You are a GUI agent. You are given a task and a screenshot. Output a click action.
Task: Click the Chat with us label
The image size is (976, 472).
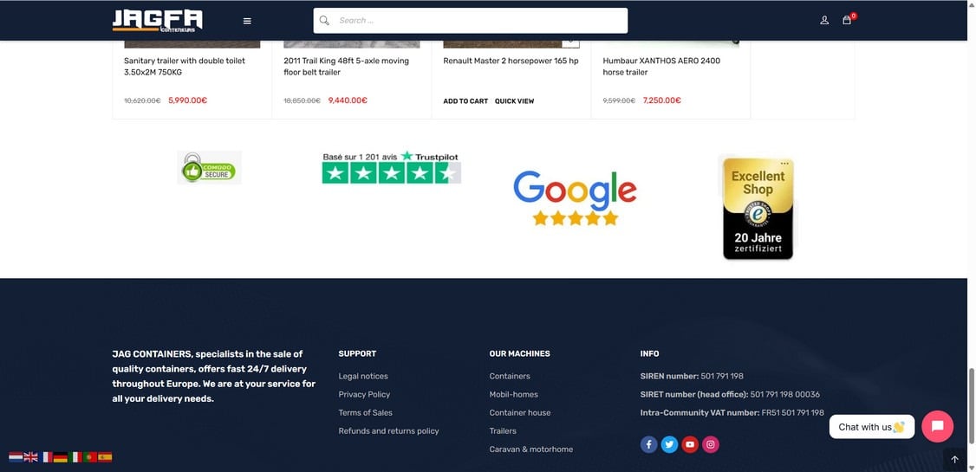(x=871, y=427)
